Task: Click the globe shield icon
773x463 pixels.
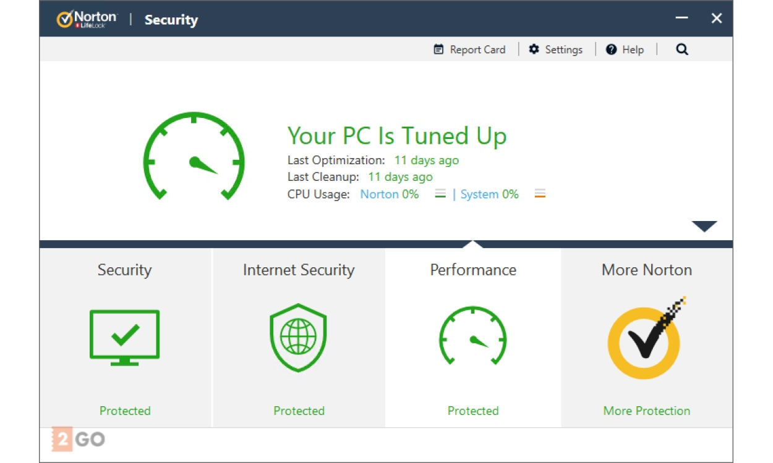Action: coord(299,337)
